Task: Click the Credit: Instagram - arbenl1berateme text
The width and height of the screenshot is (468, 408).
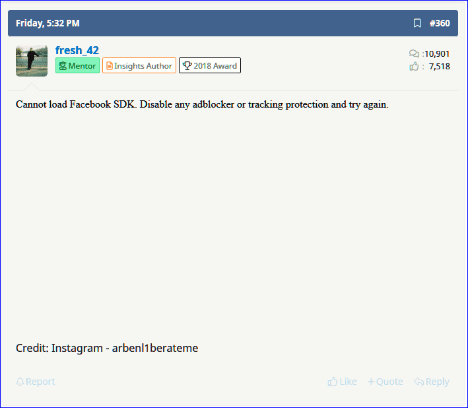Action: [x=107, y=348]
